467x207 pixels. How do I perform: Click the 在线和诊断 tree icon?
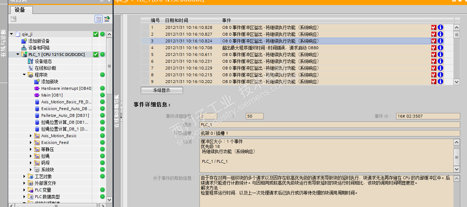click(x=31, y=68)
